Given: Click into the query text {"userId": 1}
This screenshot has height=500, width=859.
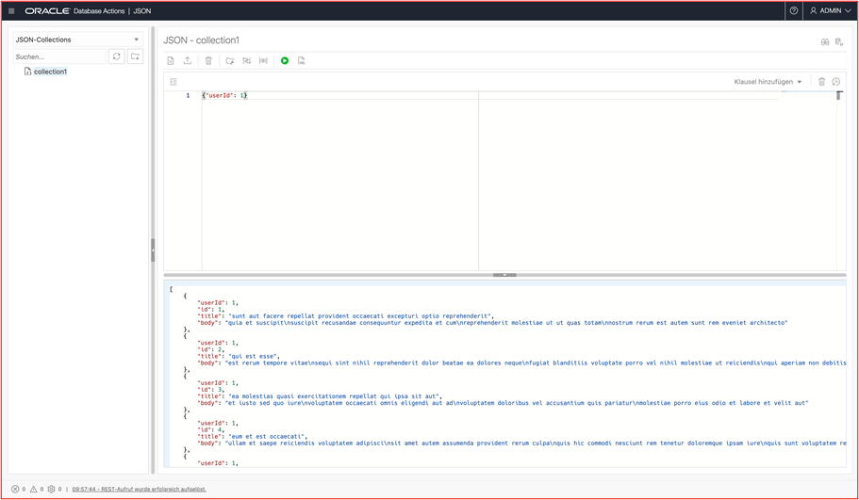Looking at the screenshot, I should click(x=224, y=96).
